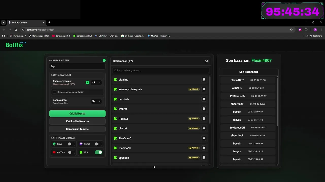Remove IPacmaNI using trash icon
Viewport: 325px width, 182px height.
coord(204,148)
